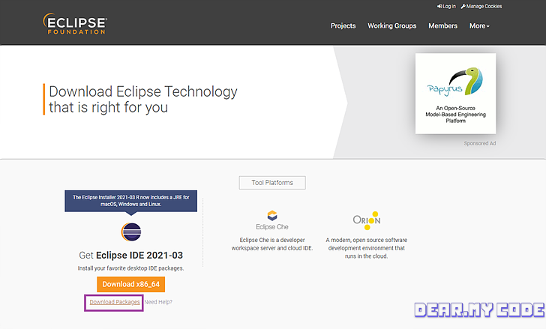The image size is (546, 329).
Task: Click the 'Download Eclipse Technology' headline
Action: pos(143,99)
